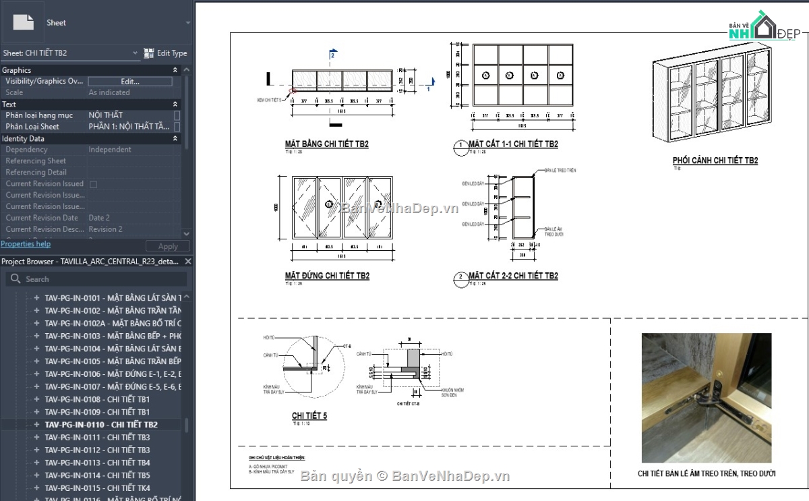This screenshot has height=501, width=809.
Task: Select the MẶT ĐỨNG CHI TIẾT TB2 view title
Action: [x=327, y=276]
